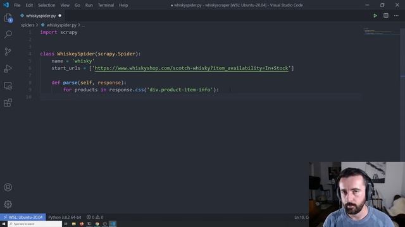
Task: Click the Ln 10 cursor position indicator
Action: pyautogui.click(x=301, y=217)
